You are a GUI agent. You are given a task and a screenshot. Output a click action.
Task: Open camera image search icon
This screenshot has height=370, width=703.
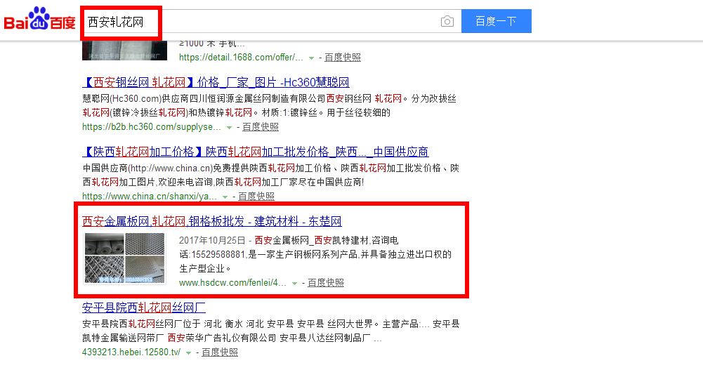tap(447, 21)
